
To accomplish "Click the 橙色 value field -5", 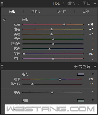I will coord(91,29).
